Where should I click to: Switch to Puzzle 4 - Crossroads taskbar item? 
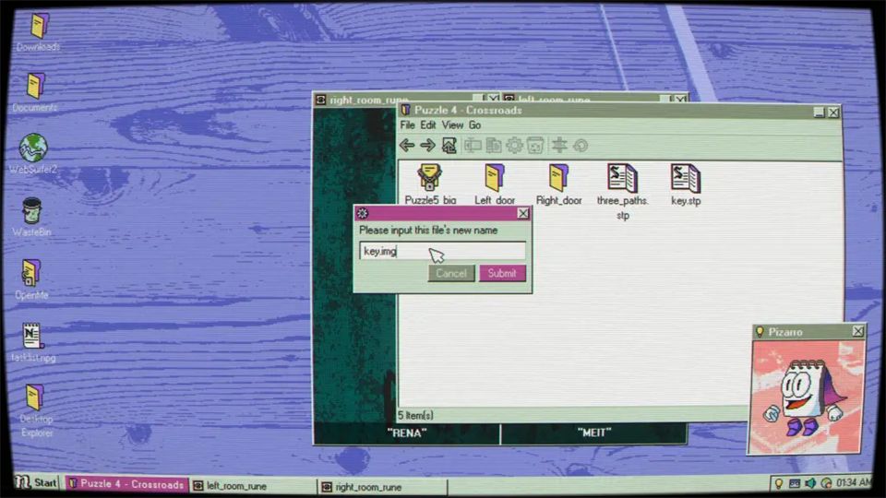coord(126,484)
